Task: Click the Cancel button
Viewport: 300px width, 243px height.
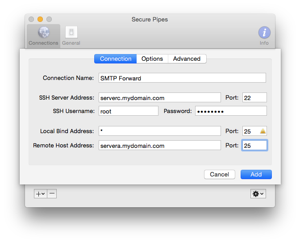Action: point(220,174)
